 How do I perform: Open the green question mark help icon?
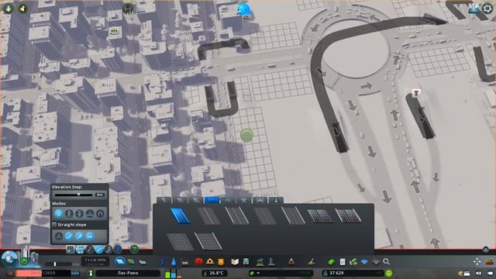(x=134, y=250)
